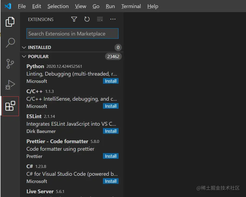Image resolution: width=246 pixels, height=197 pixels.
Task: Select the Extensions view icon
Action: [10, 106]
